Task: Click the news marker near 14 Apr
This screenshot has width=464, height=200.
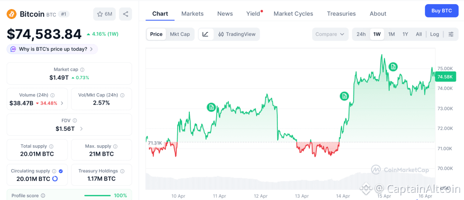Action: (x=344, y=96)
